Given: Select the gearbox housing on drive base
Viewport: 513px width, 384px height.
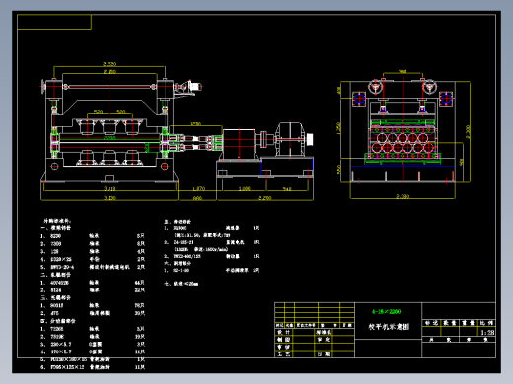Looking at the screenshot, I should coord(289,139).
